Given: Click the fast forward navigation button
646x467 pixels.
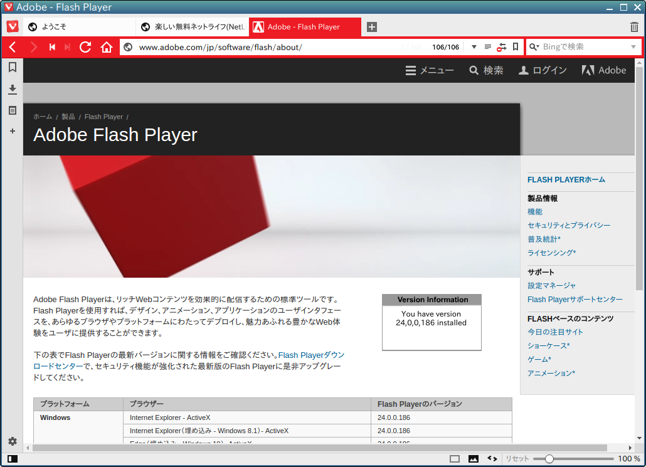Looking at the screenshot, I should pyautogui.click(x=68, y=47).
